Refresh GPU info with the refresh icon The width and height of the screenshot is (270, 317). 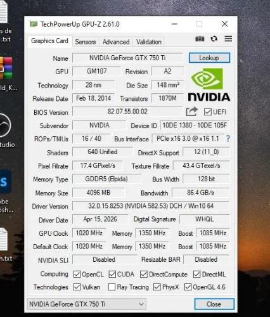[214, 39]
